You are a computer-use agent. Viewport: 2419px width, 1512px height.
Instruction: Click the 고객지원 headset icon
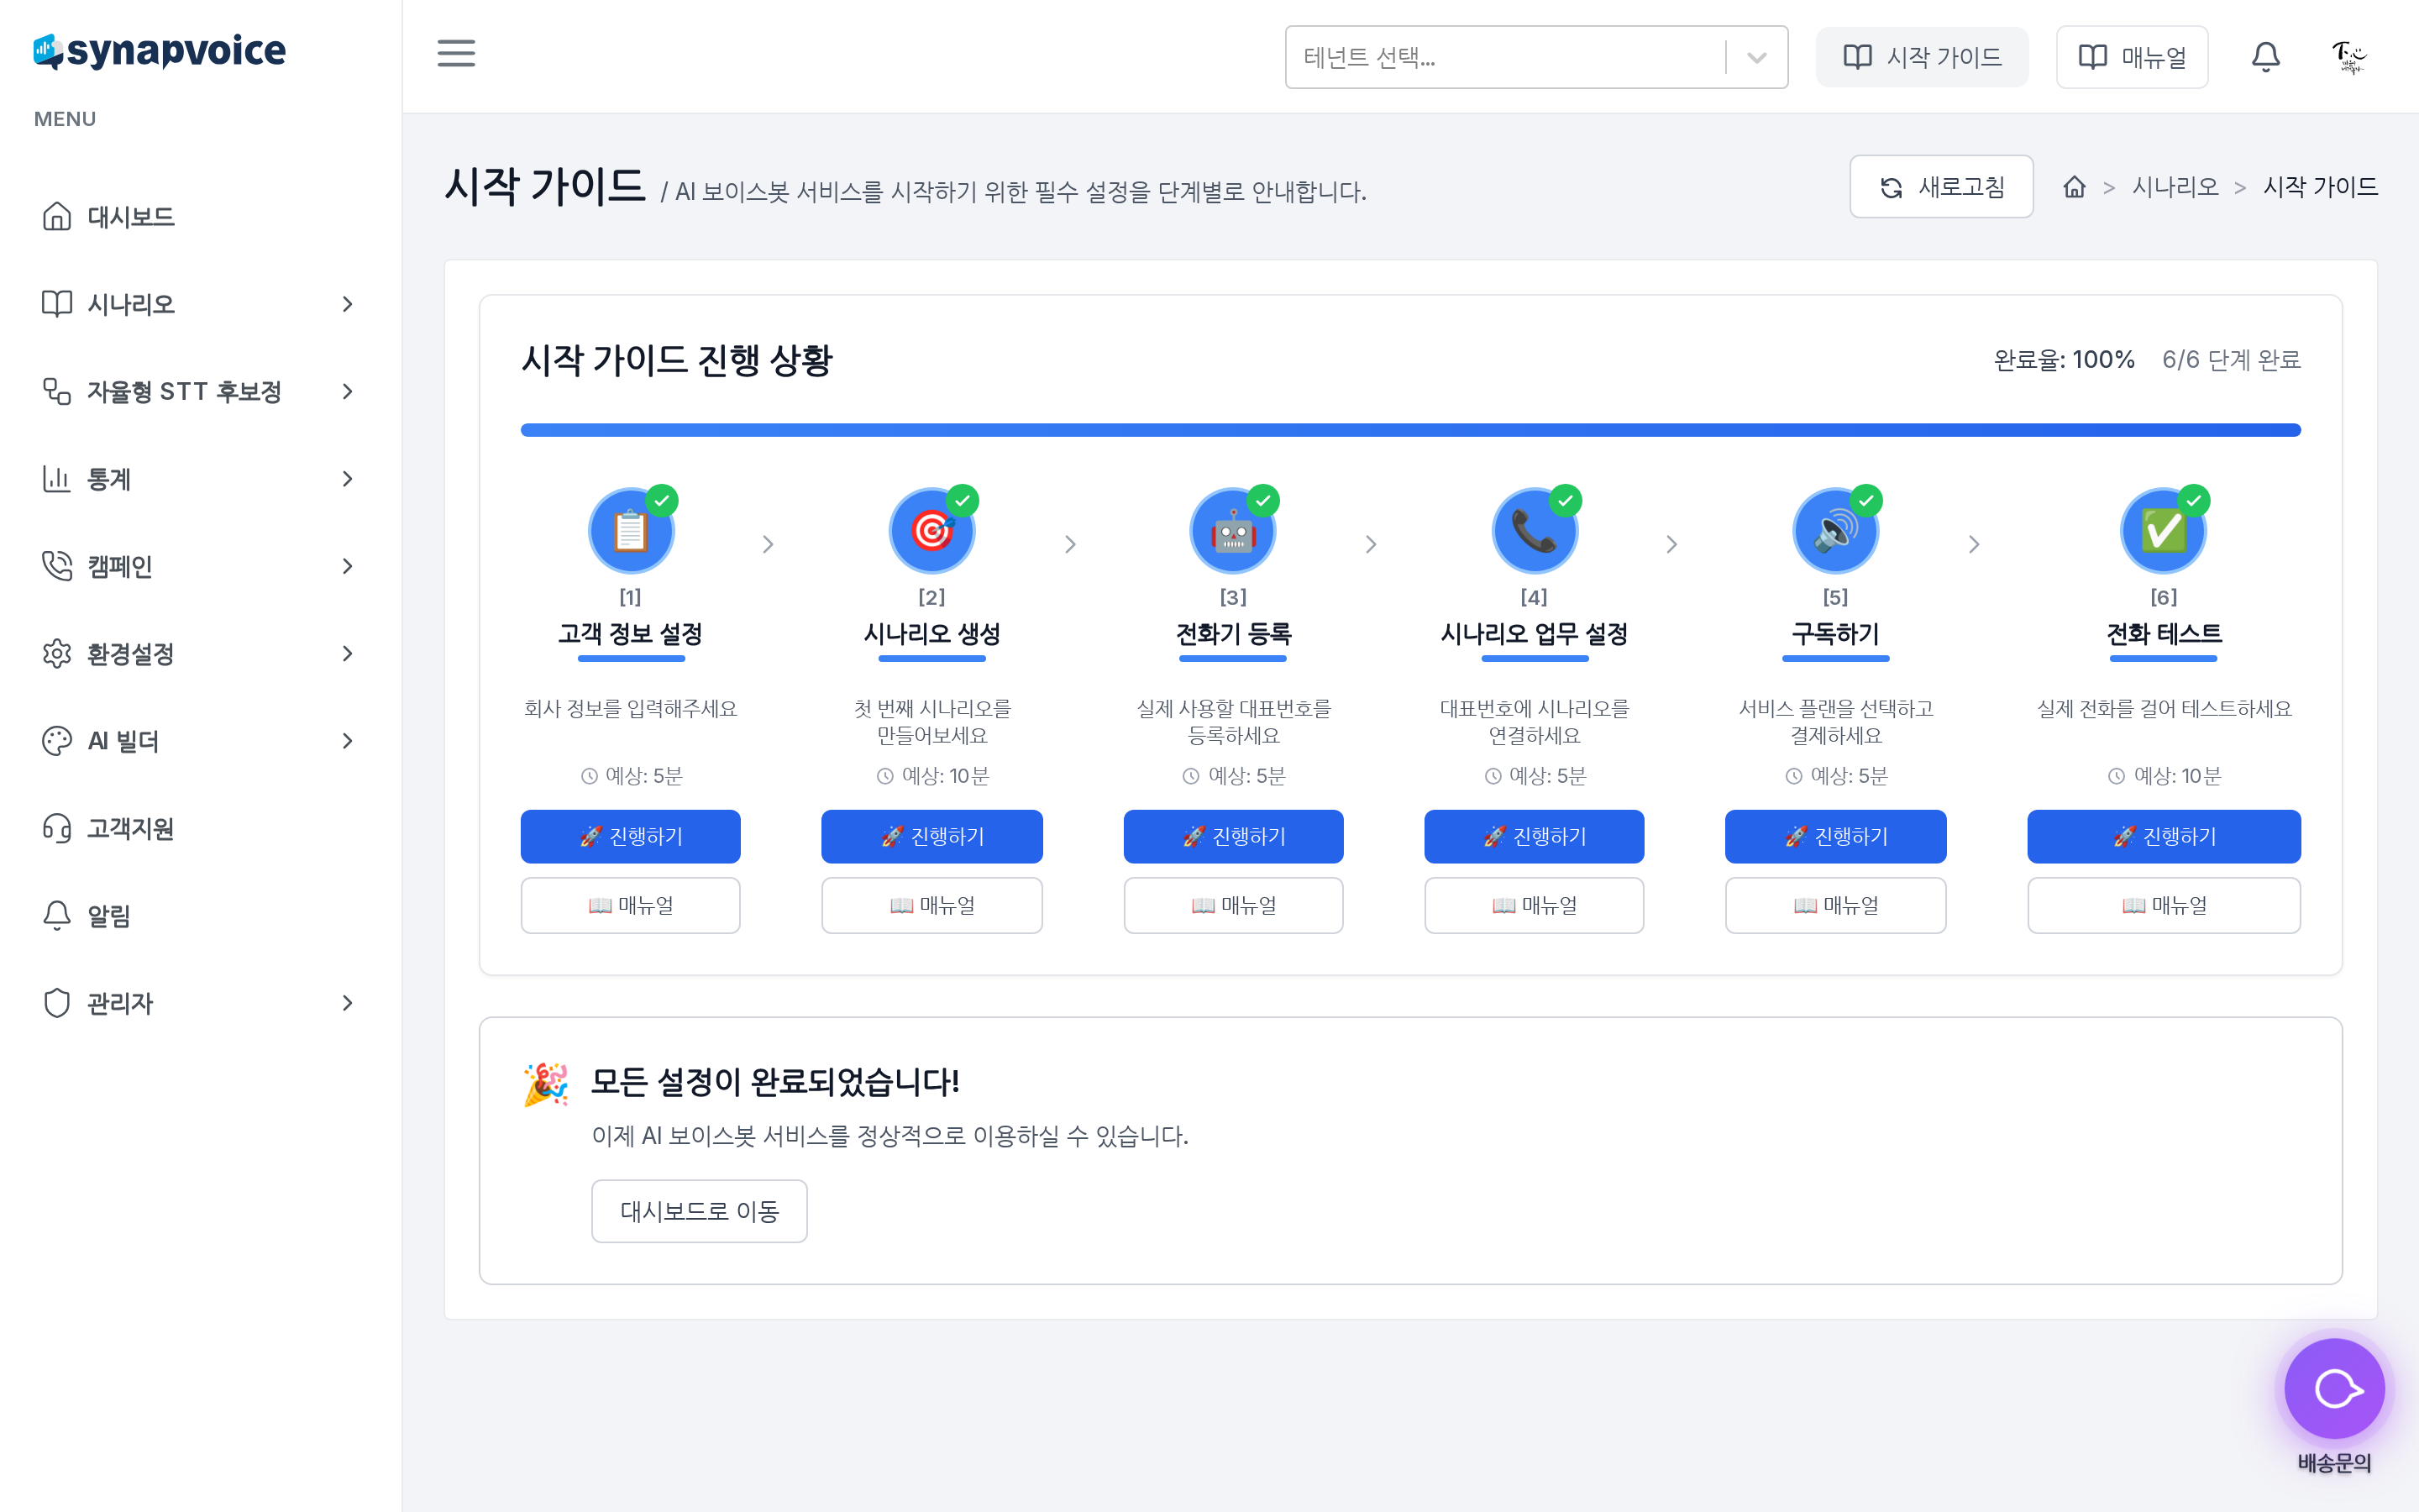point(57,828)
